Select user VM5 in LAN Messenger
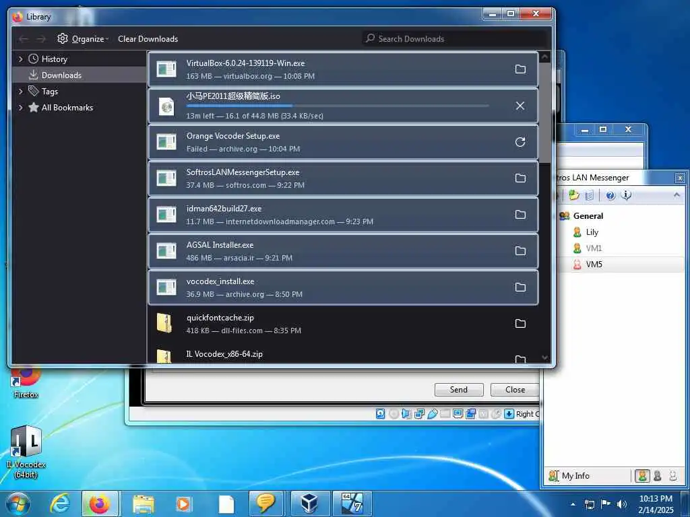This screenshot has height=517, width=690. pos(594,264)
